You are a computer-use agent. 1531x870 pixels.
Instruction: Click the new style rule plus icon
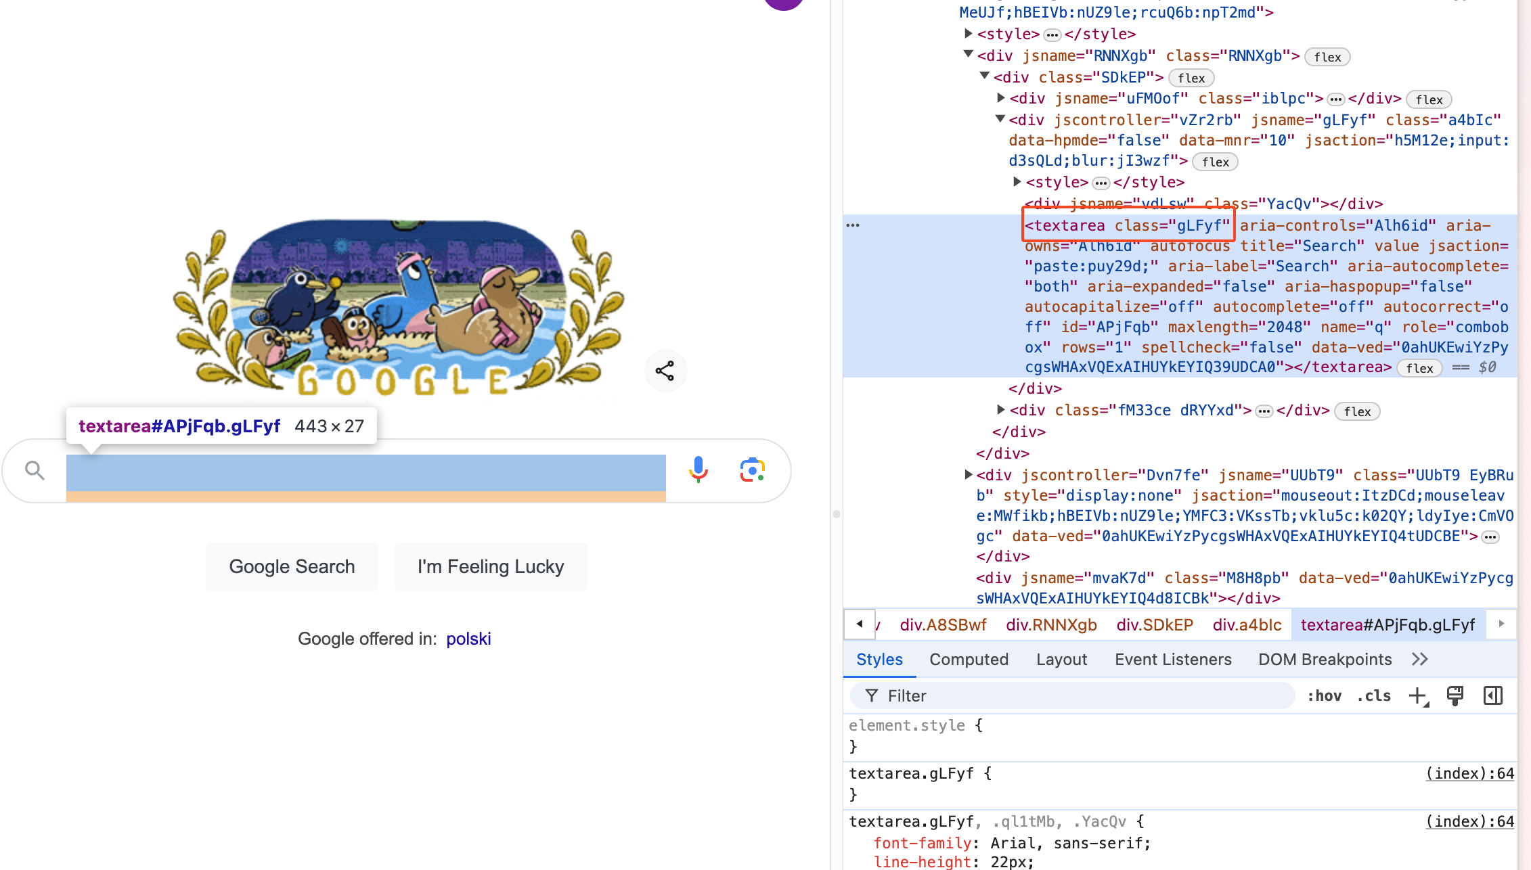[x=1418, y=696]
